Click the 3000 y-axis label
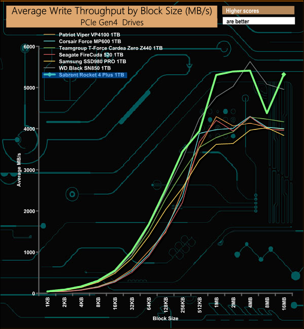This screenshot has width=304, height=329. click(x=29, y=170)
